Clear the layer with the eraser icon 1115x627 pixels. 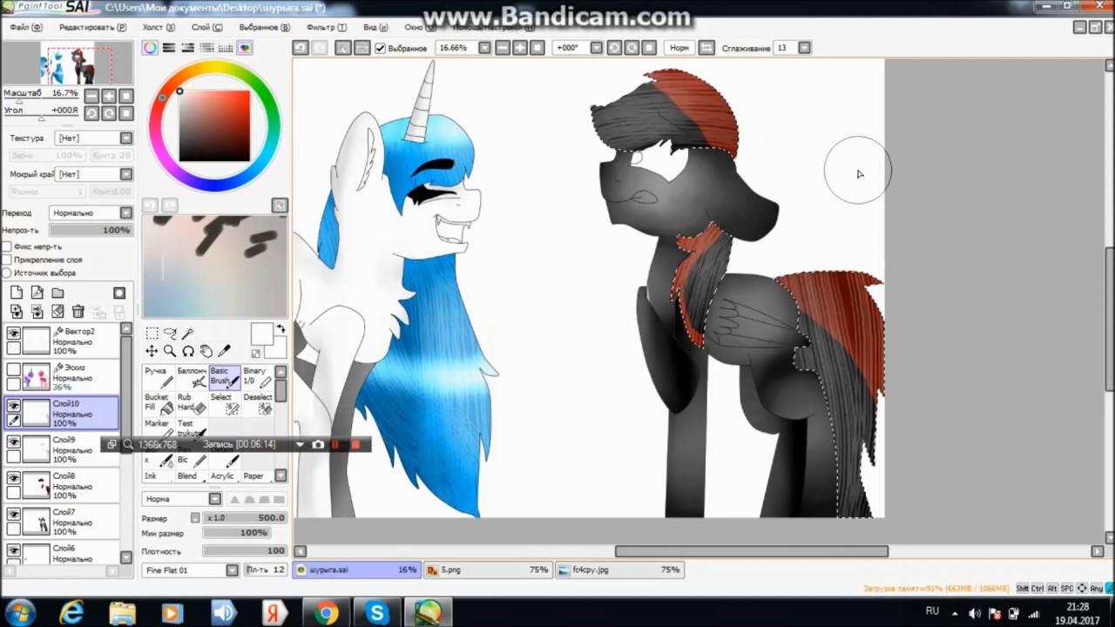(x=57, y=311)
